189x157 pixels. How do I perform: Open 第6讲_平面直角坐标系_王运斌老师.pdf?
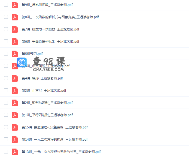point(50,42)
